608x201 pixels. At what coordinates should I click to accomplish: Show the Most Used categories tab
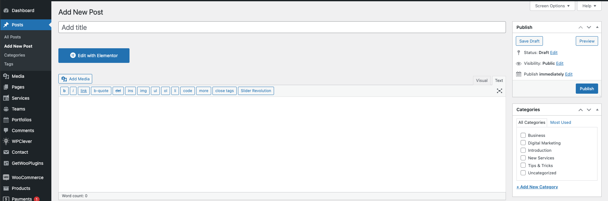560,123
